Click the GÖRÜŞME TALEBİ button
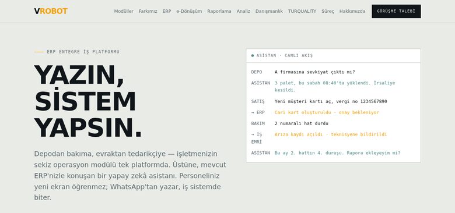Image resolution: width=455 pixels, height=213 pixels. pos(396,11)
